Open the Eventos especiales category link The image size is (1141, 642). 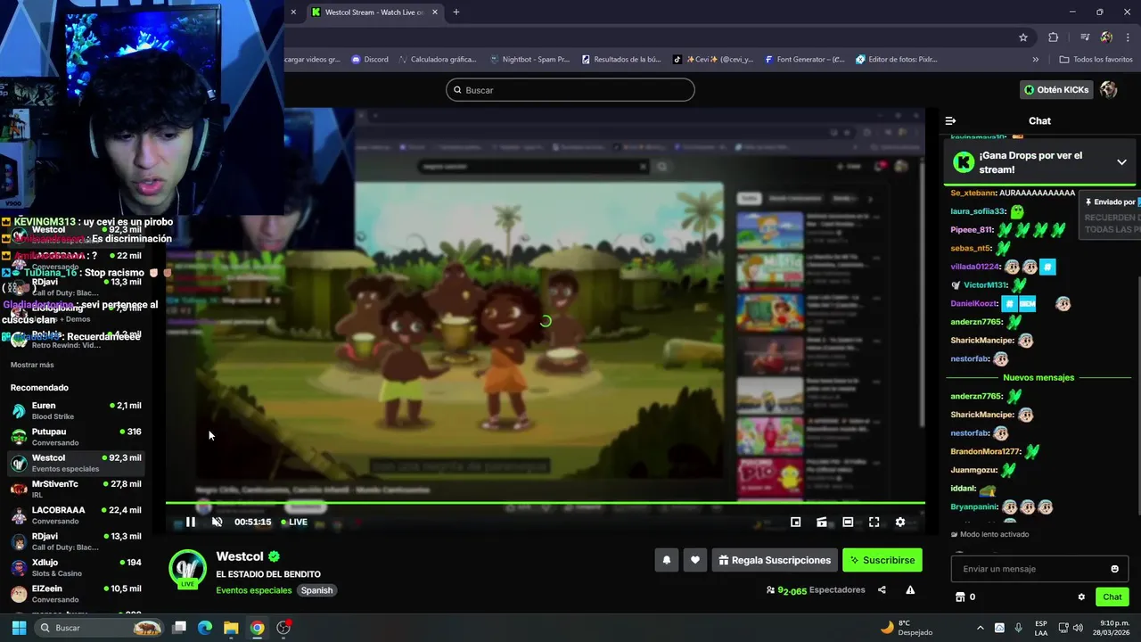[253, 590]
